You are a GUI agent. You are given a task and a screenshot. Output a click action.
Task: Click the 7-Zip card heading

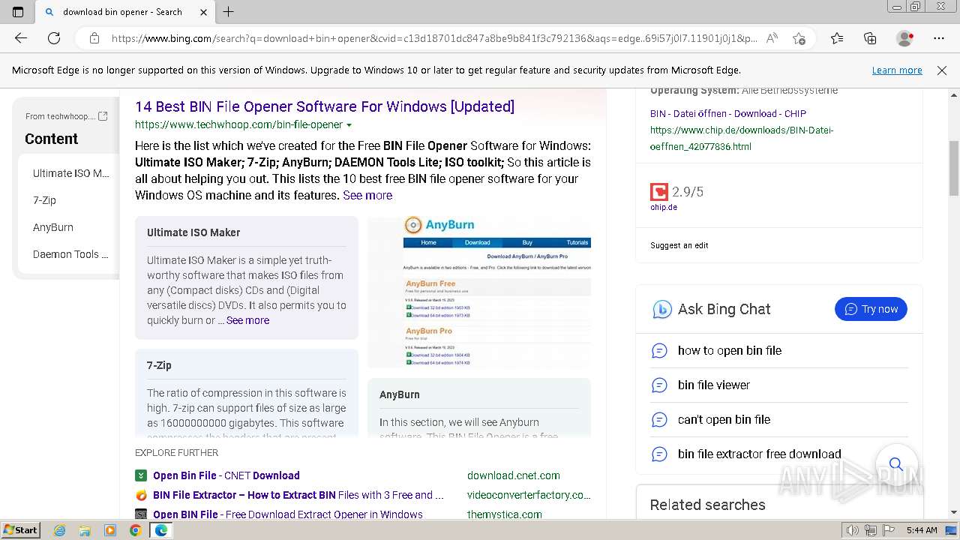(x=159, y=365)
